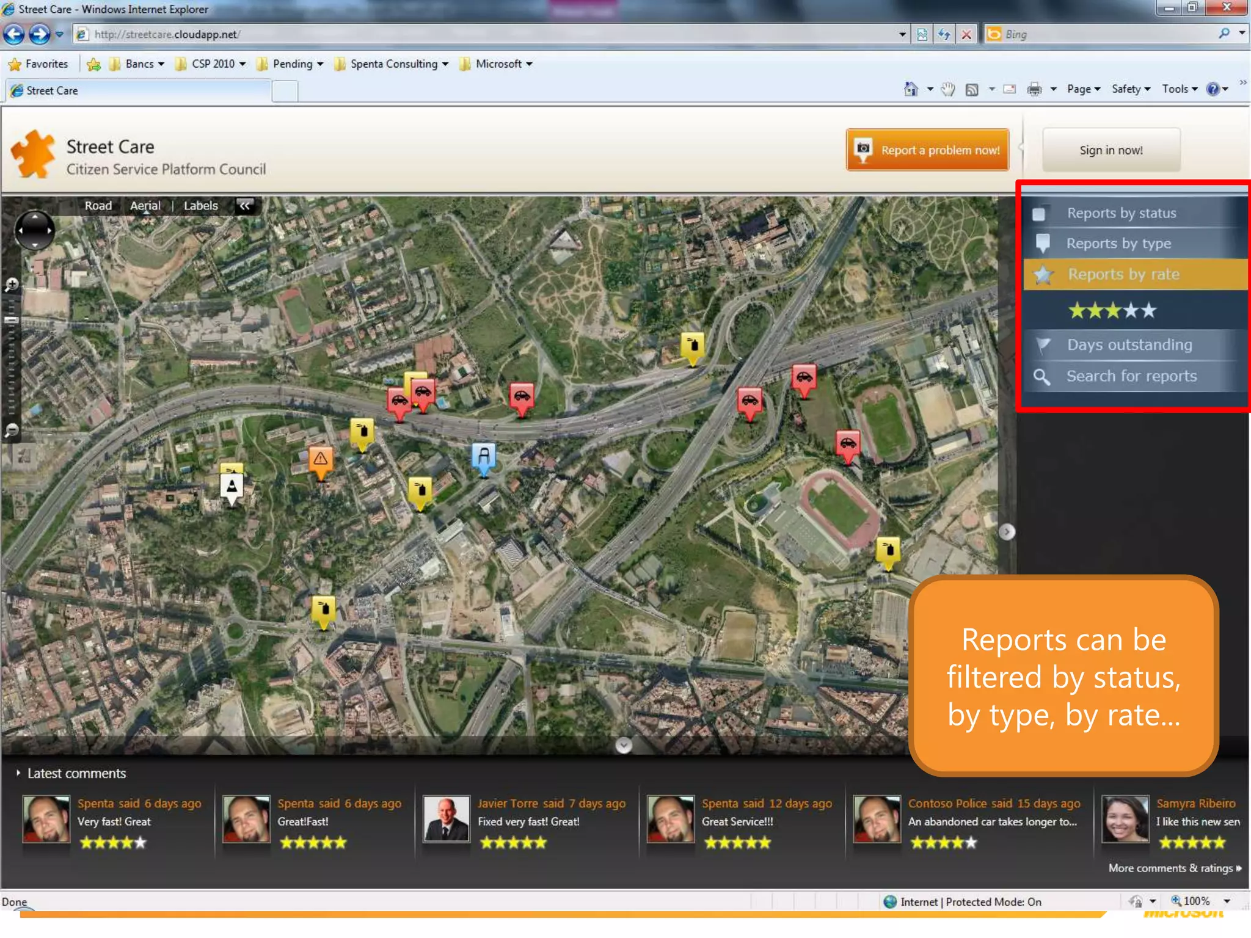Open the Bancs favorites folder dropdown

coord(137,64)
